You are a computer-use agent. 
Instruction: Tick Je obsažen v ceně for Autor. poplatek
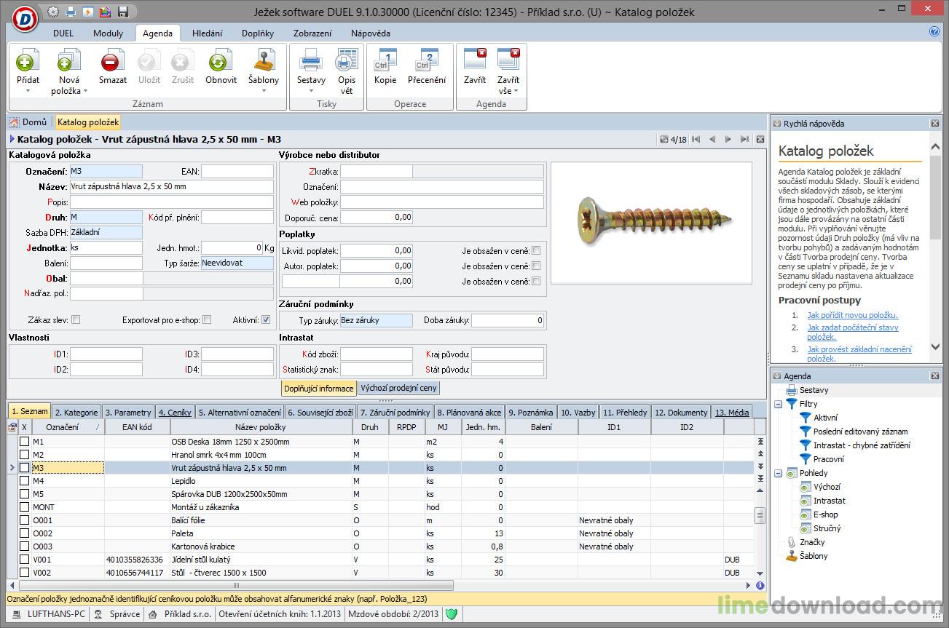[x=536, y=266]
